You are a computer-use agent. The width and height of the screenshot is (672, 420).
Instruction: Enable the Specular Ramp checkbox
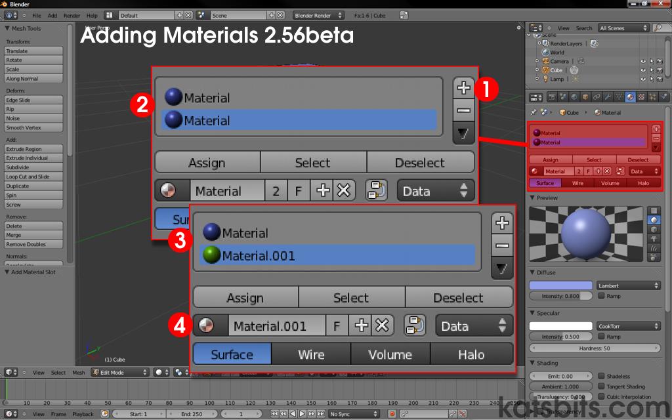(x=601, y=337)
